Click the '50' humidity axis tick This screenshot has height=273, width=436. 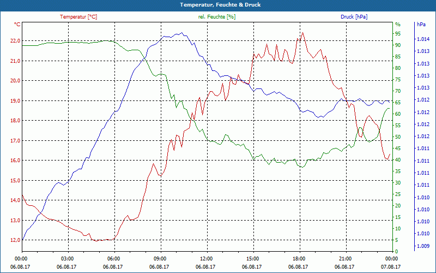(x=398, y=137)
